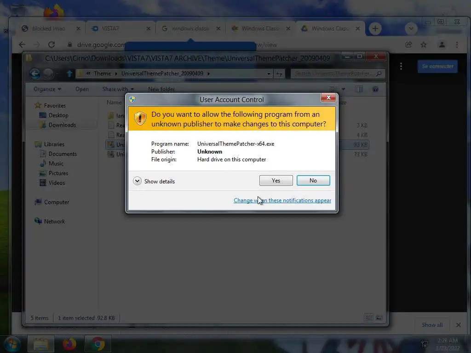471x353 pixels.
Task: Bookmark this page with star icon
Action: pyautogui.click(x=424, y=45)
